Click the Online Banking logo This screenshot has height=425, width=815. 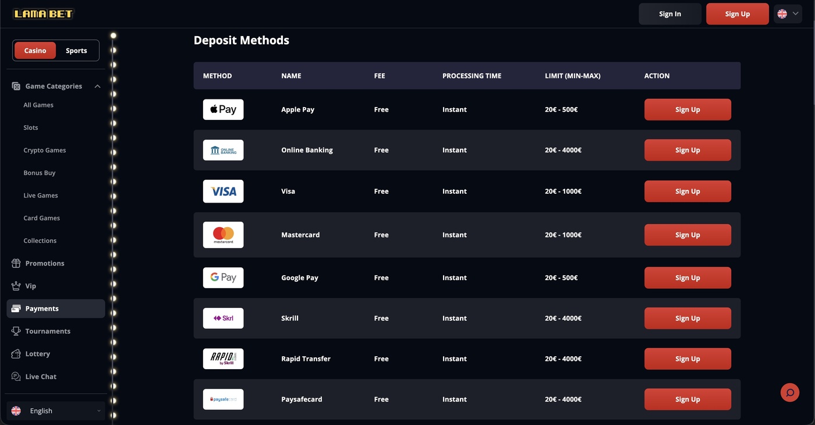[223, 150]
